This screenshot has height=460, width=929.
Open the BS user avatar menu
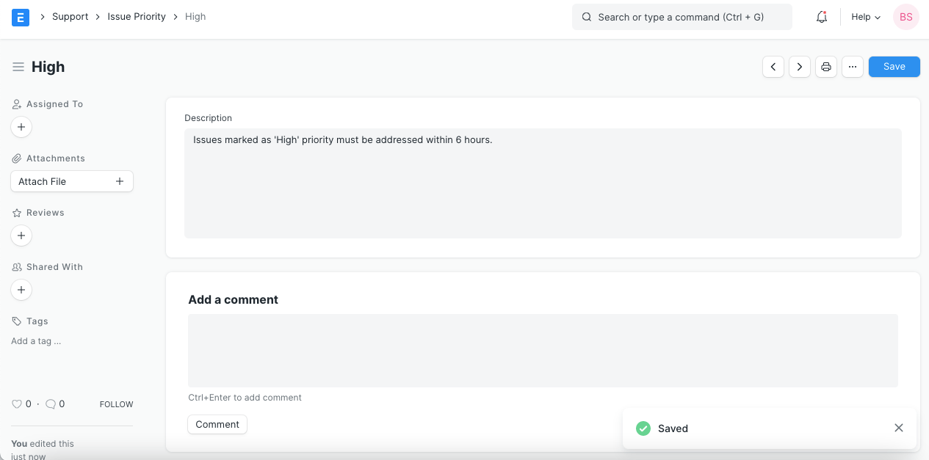(x=906, y=17)
